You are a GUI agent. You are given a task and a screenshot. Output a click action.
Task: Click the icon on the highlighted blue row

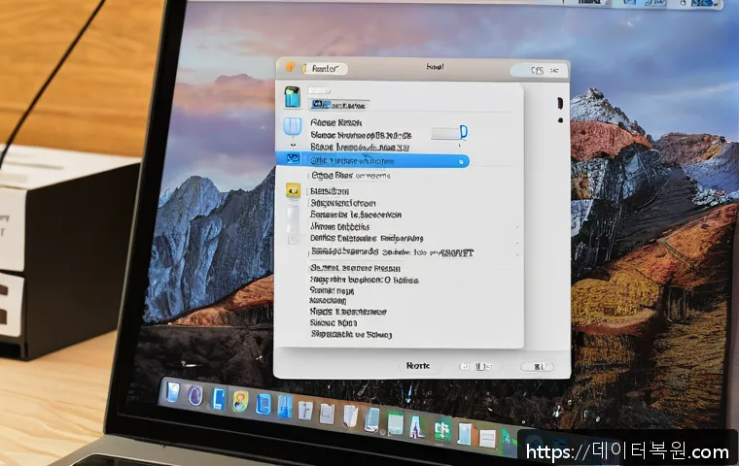(x=291, y=159)
